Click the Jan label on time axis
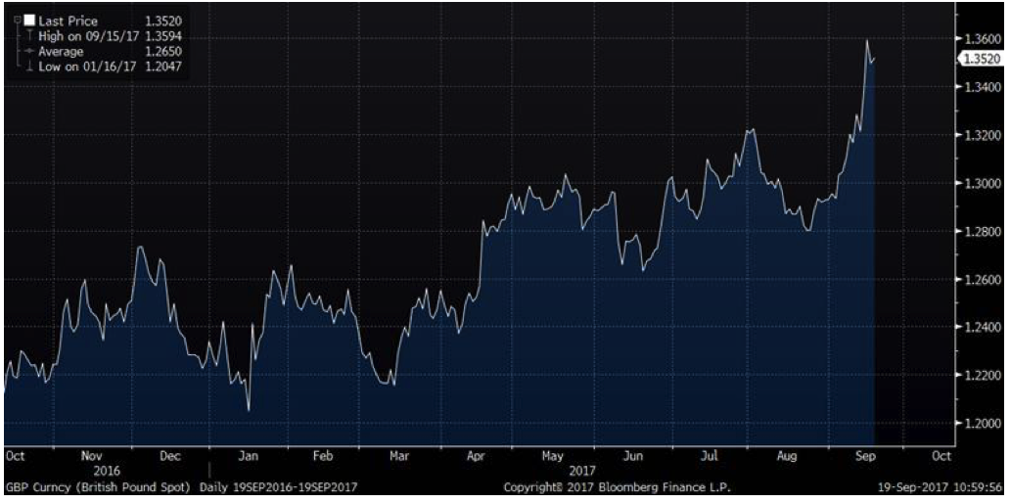The image size is (1010, 503). click(249, 456)
